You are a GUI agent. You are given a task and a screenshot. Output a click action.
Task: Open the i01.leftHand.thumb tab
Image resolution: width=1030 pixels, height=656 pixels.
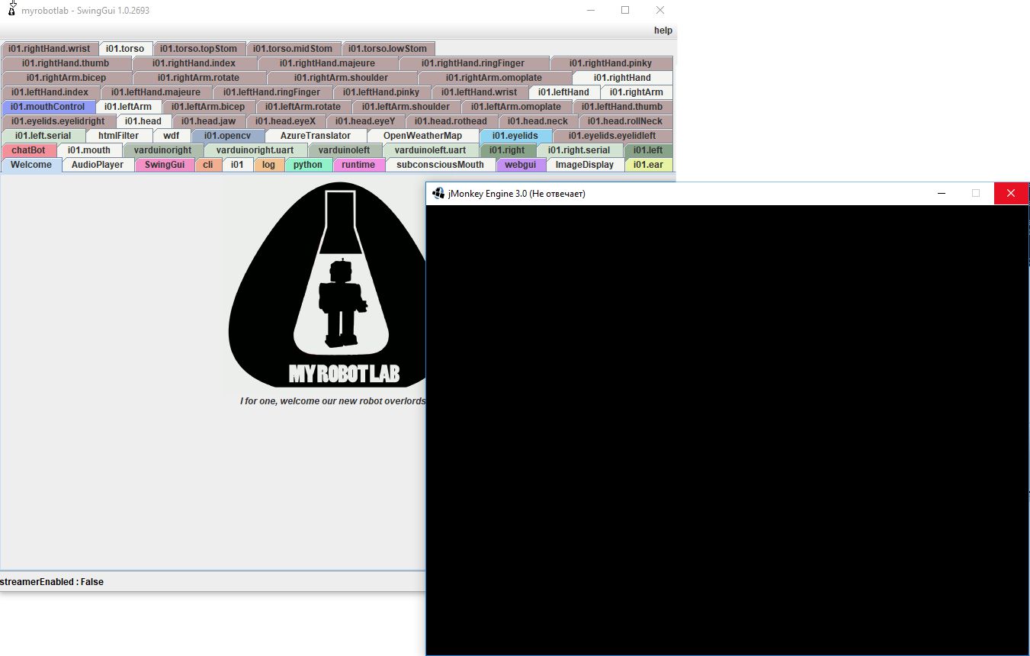pyautogui.click(x=622, y=107)
